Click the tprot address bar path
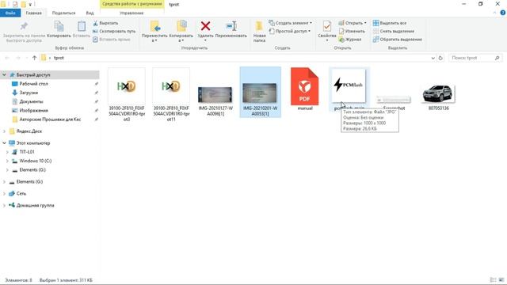The height and width of the screenshot is (285, 507). (59, 58)
